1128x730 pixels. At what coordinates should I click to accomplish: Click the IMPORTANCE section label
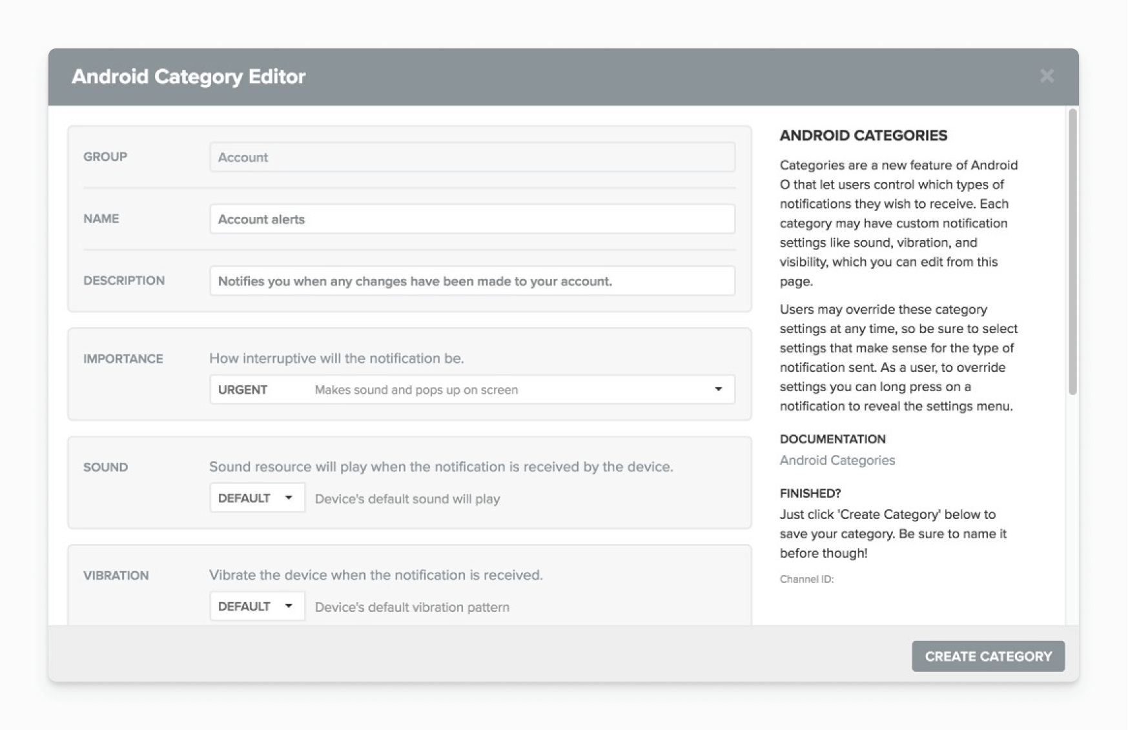(x=123, y=359)
